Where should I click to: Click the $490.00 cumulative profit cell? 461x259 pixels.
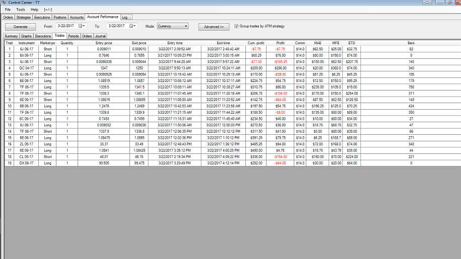click(256, 150)
